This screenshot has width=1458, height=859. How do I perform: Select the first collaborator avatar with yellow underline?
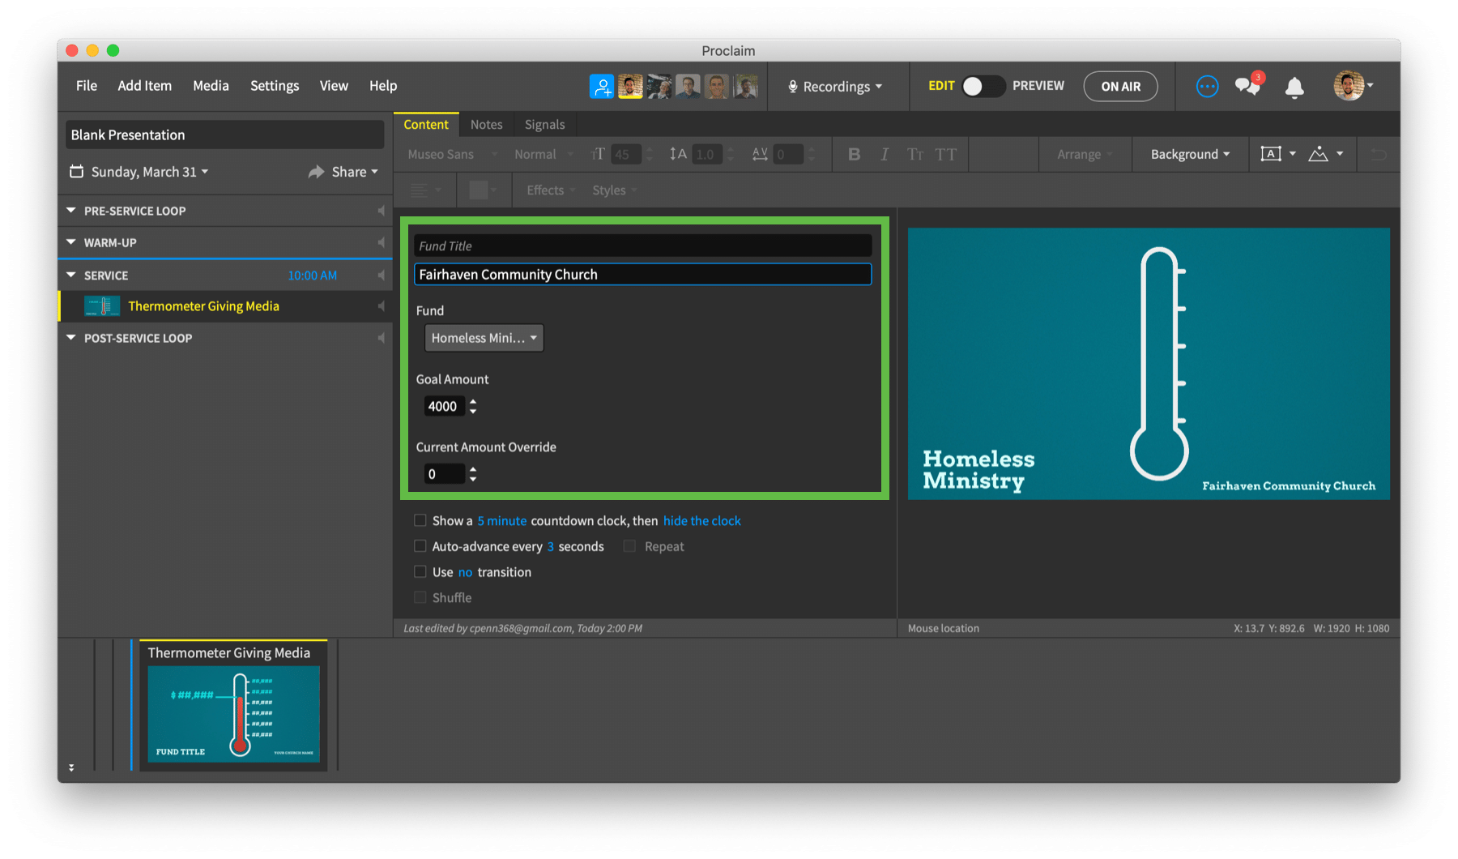click(x=630, y=86)
